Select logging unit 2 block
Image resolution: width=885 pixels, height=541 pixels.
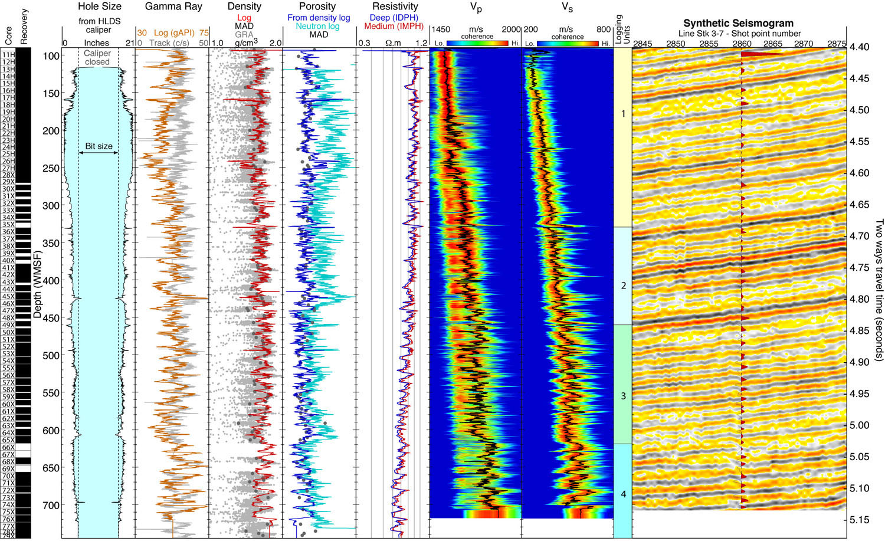[x=623, y=276]
